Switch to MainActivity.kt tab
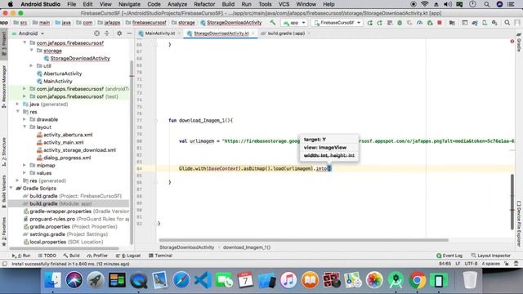Viewport: 523px width, 294px height. tap(159, 33)
